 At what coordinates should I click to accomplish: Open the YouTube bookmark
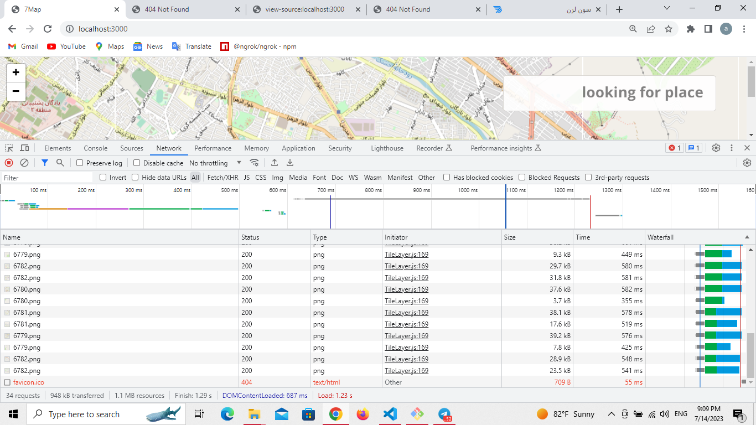coord(66,46)
